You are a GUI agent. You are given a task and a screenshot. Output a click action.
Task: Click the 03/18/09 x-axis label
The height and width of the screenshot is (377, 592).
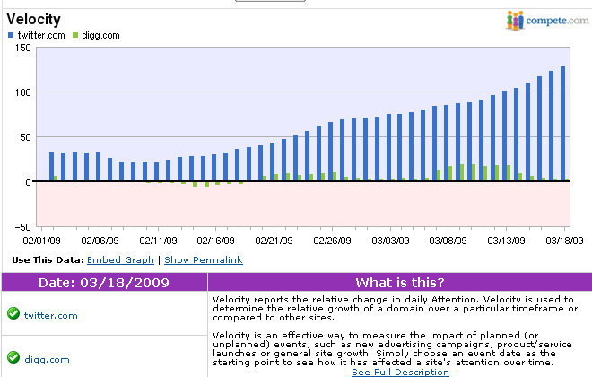tap(564, 241)
